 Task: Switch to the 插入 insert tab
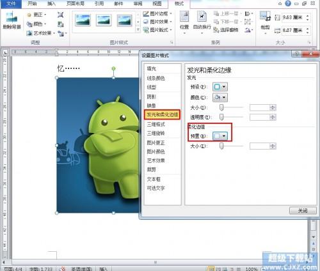pos(51,4)
